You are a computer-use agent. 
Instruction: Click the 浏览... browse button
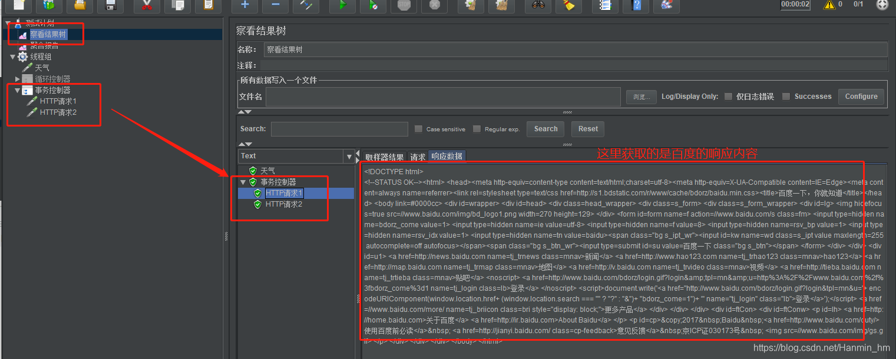point(641,97)
